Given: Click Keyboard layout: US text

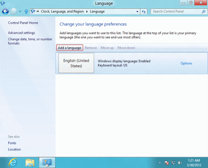Looking at the screenshot, I should [112, 65].
